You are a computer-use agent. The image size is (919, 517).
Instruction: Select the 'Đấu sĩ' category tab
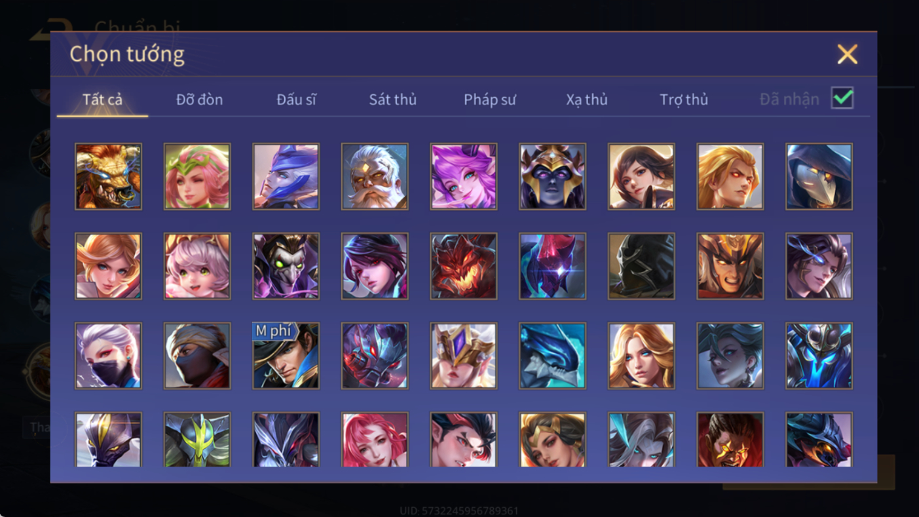coord(296,100)
